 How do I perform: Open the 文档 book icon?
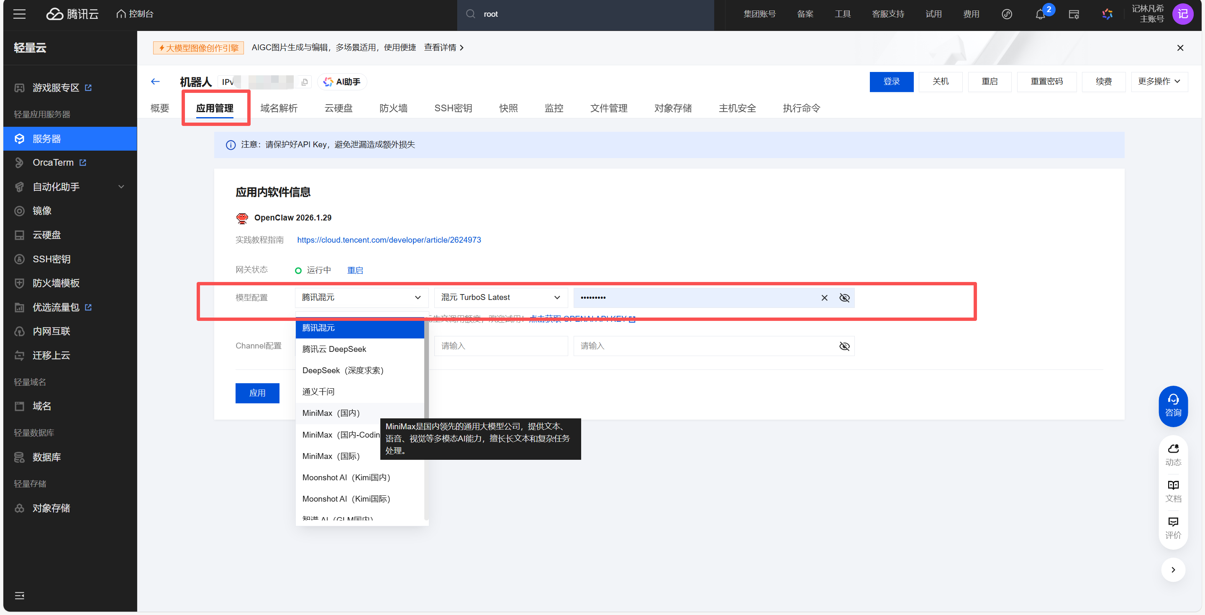pos(1173,491)
